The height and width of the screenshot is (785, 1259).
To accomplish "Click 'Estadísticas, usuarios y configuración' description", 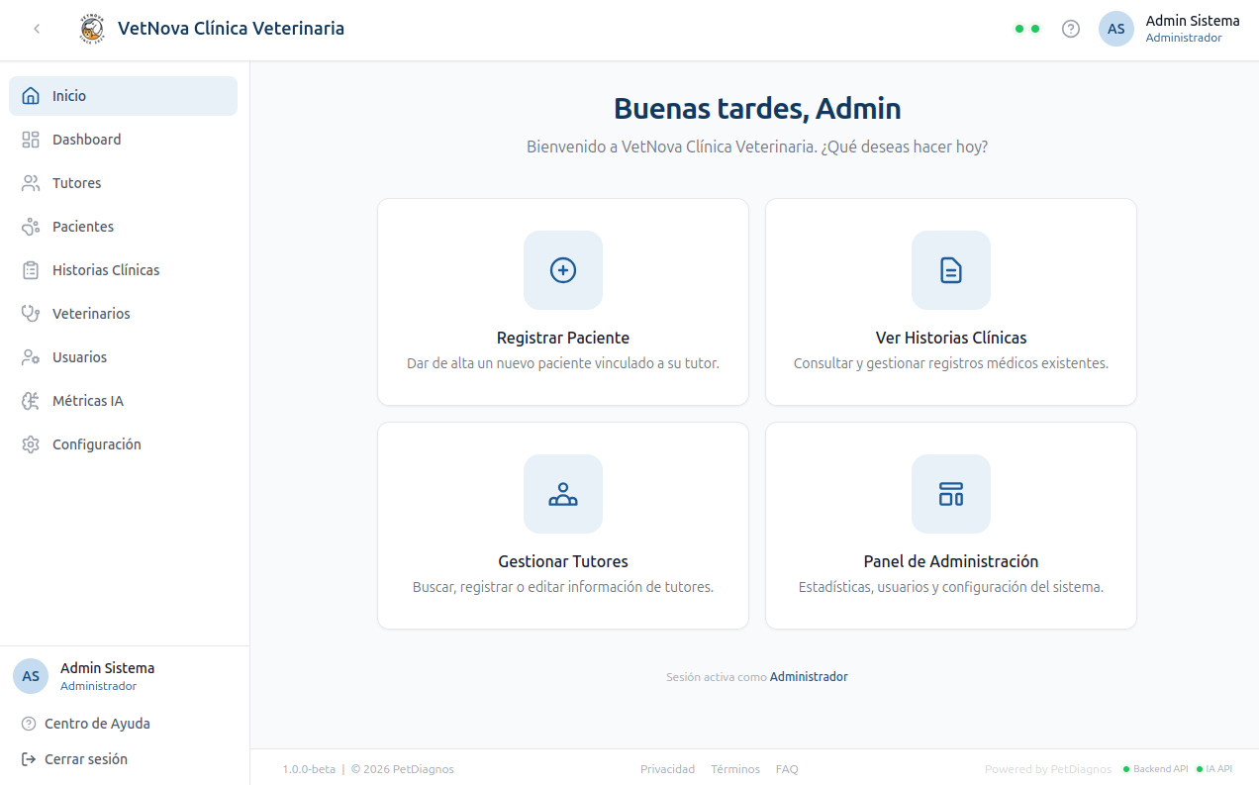I will (x=951, y=587).
